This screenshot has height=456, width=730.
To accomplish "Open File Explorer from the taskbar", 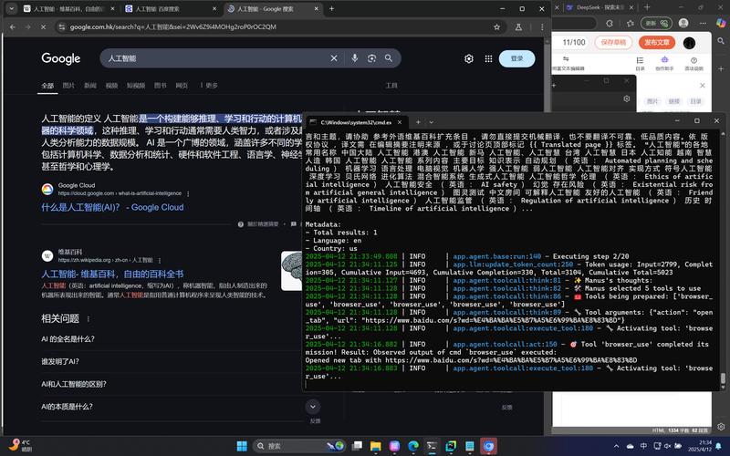I will coord(376,446).
